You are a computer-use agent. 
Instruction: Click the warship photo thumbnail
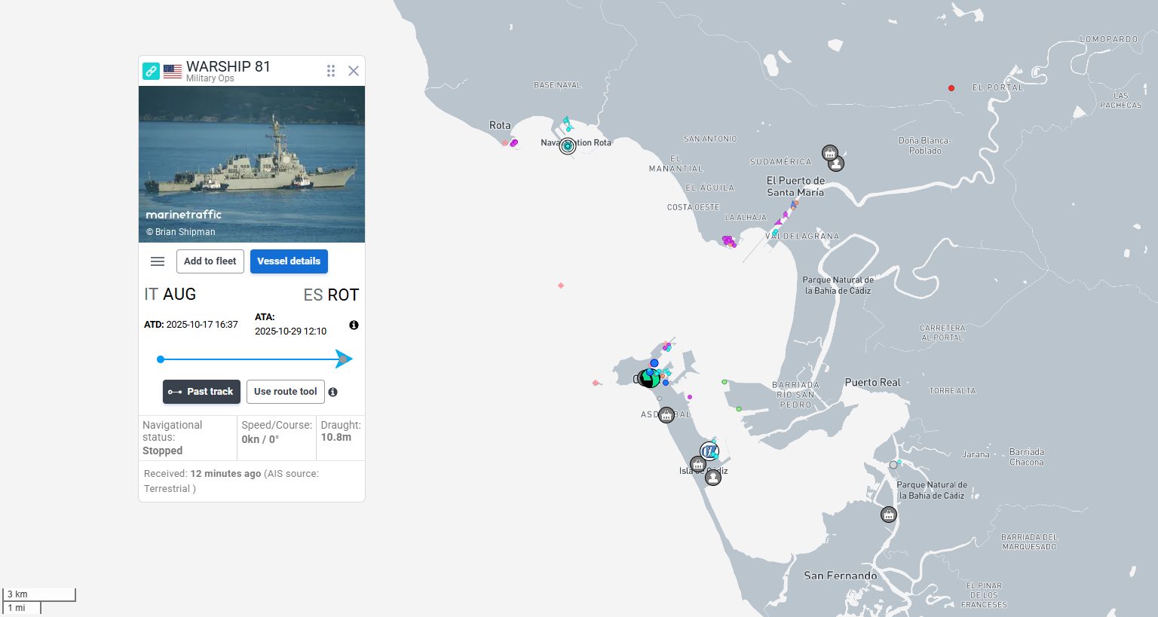click(x=252, y=164)
